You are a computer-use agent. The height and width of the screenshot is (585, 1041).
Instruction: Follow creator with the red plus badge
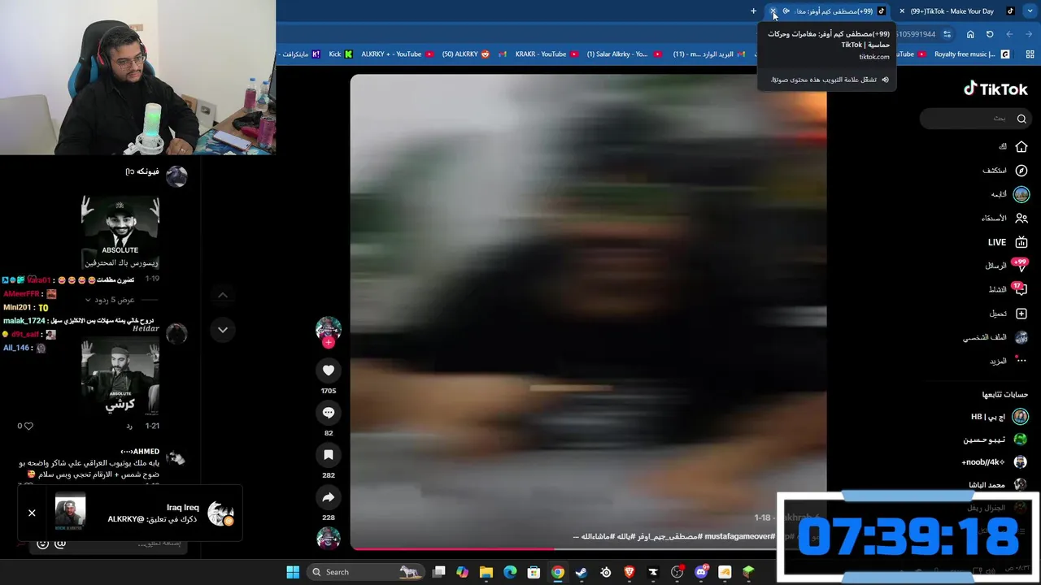click(x=329, y=343)
